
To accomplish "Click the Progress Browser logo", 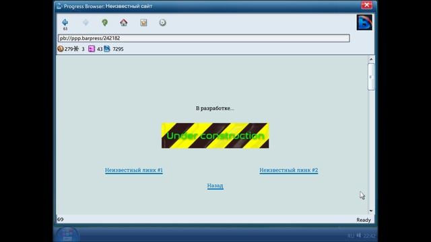I will tap(364, 22).
